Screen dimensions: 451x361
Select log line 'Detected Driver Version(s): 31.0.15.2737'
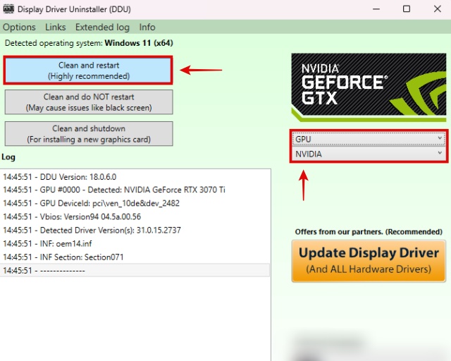(135, 231)
